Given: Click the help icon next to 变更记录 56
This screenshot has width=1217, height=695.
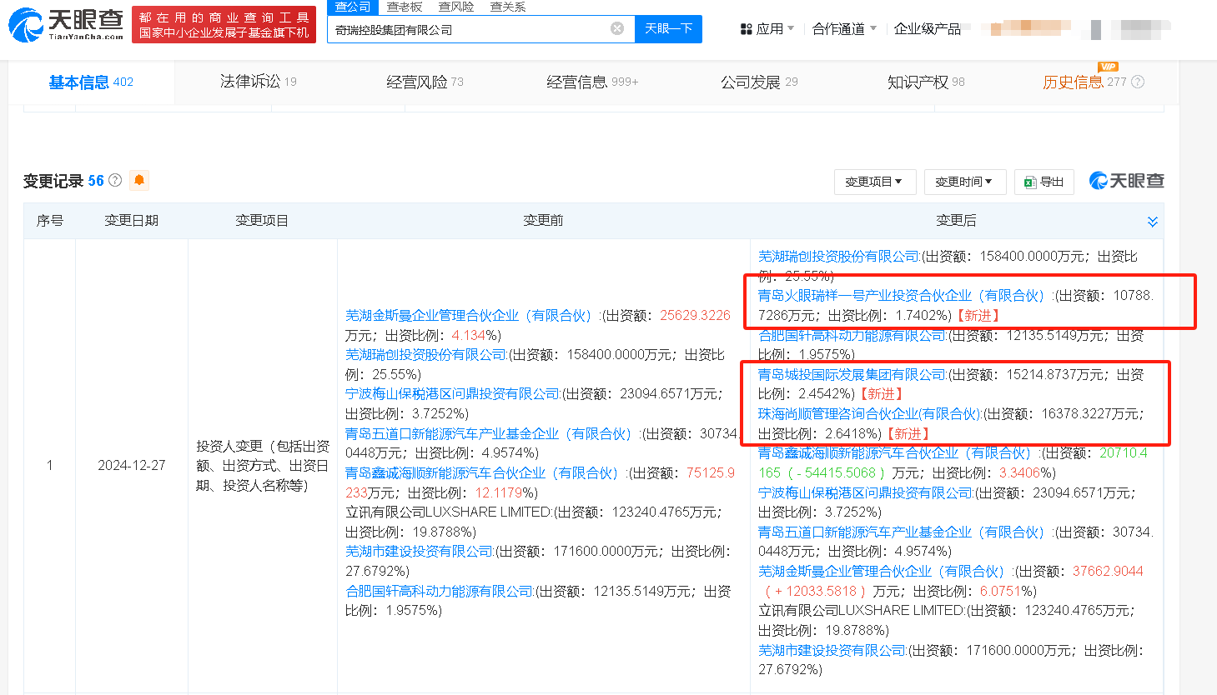Looking at the screenshot, I should tap(115, 180).
